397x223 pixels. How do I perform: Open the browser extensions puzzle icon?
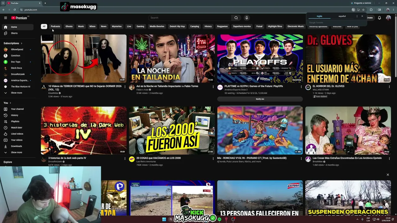pos(371,10)
